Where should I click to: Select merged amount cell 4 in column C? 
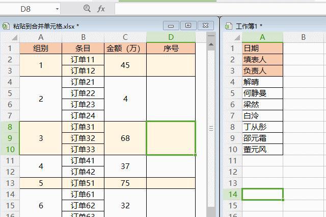(125, 99)
